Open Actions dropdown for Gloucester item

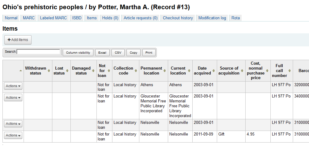click(x=13, y=98)
